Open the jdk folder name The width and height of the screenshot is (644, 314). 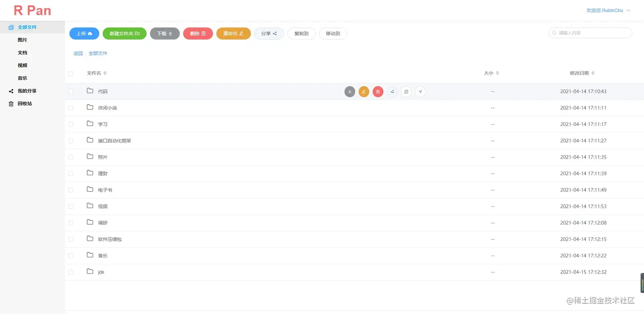pyautogui.click(x=101, y=272)
